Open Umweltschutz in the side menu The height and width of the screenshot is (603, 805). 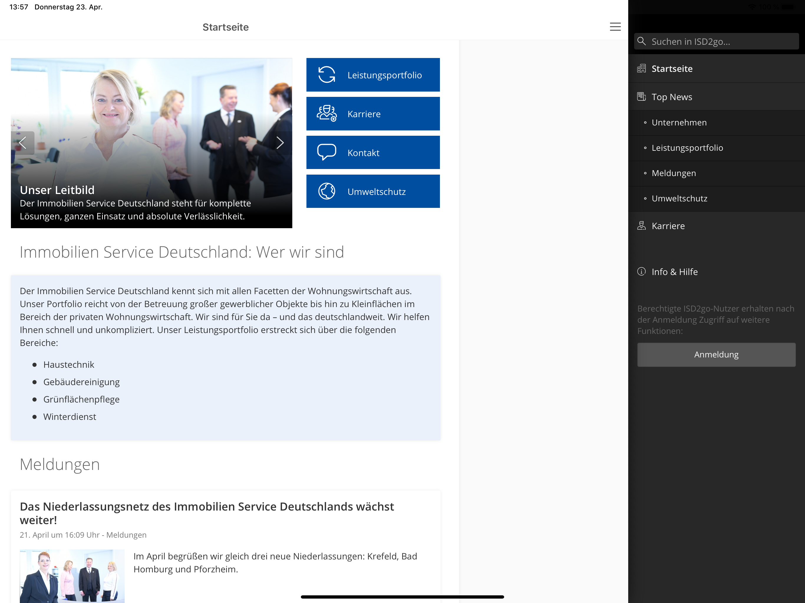click(716, 198)
